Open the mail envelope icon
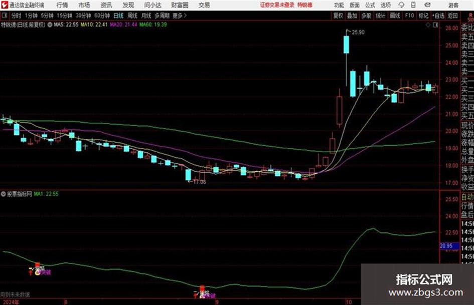This screenshot has height=305, width=474. tap(427, 5)
